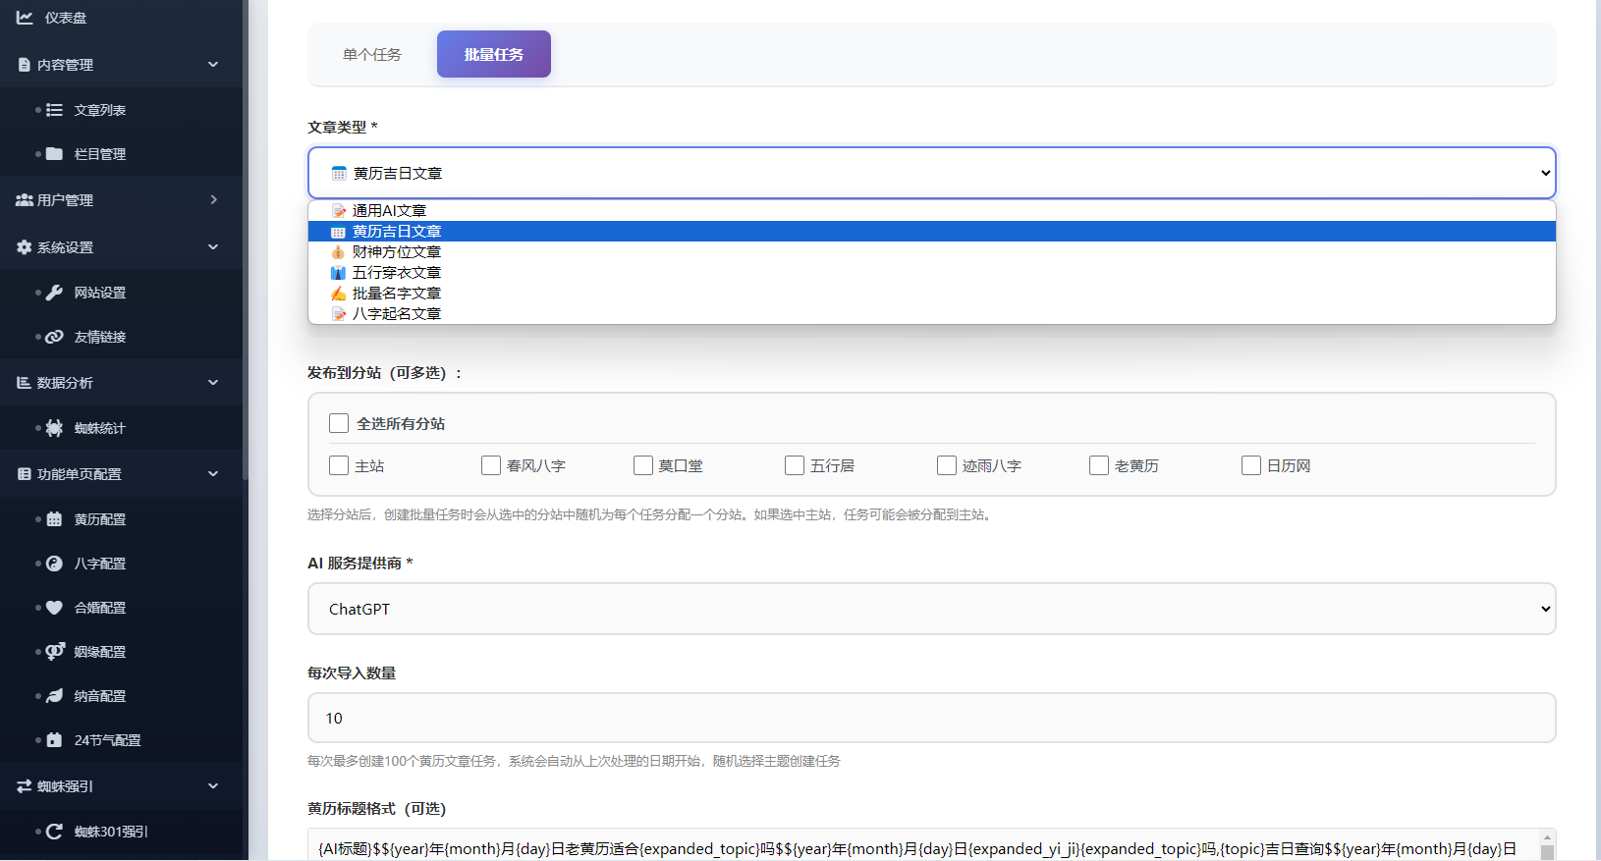Tick the 主站 checkbox
This screenshot has height=861, width=1601.
tap(339, 465)
